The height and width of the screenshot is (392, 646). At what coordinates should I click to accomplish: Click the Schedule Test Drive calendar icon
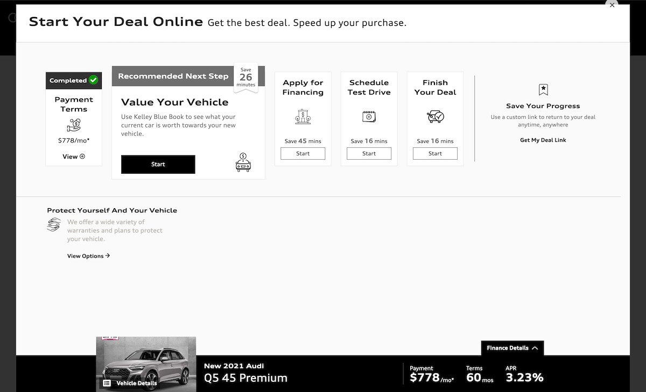pos(369,117)
